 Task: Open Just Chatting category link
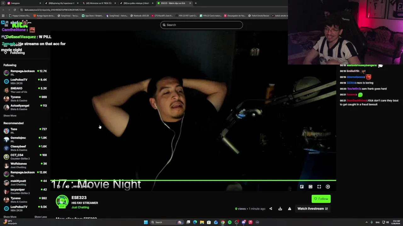80,207
